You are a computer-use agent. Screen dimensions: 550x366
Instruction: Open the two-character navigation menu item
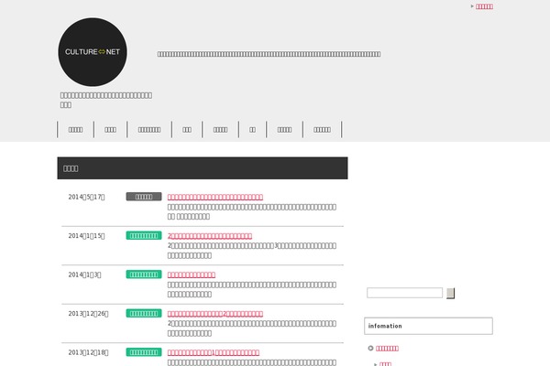pos(252,130)
